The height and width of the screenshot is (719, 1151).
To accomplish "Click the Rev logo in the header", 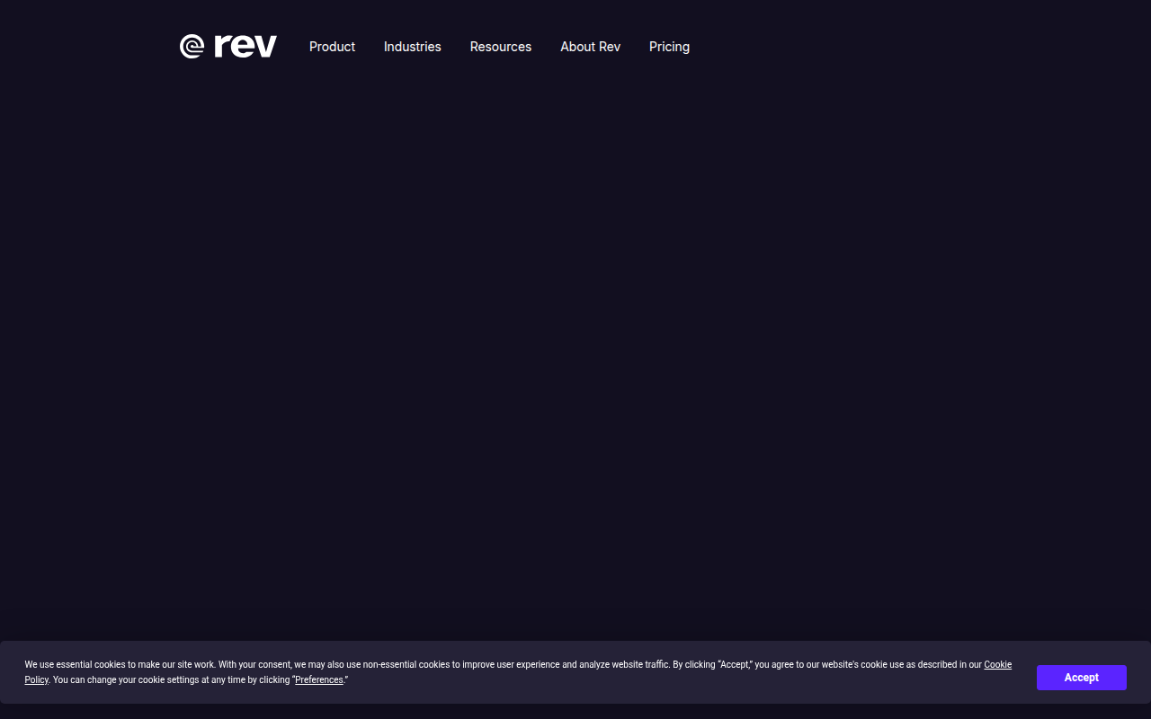I will (228, 46).
